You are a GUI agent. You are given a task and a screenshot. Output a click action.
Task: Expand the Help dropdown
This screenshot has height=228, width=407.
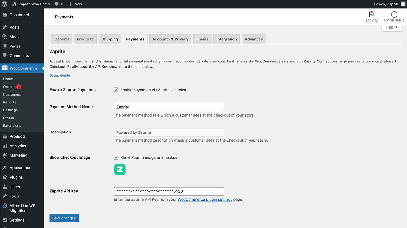point(391,27)
